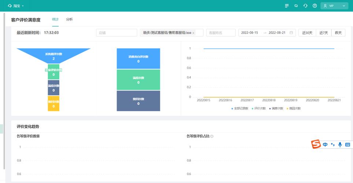353x183 pixels.
Task: Remove the 晓多/测试客服组/售前客服组/aaa tag
Action: pos(194,33)
